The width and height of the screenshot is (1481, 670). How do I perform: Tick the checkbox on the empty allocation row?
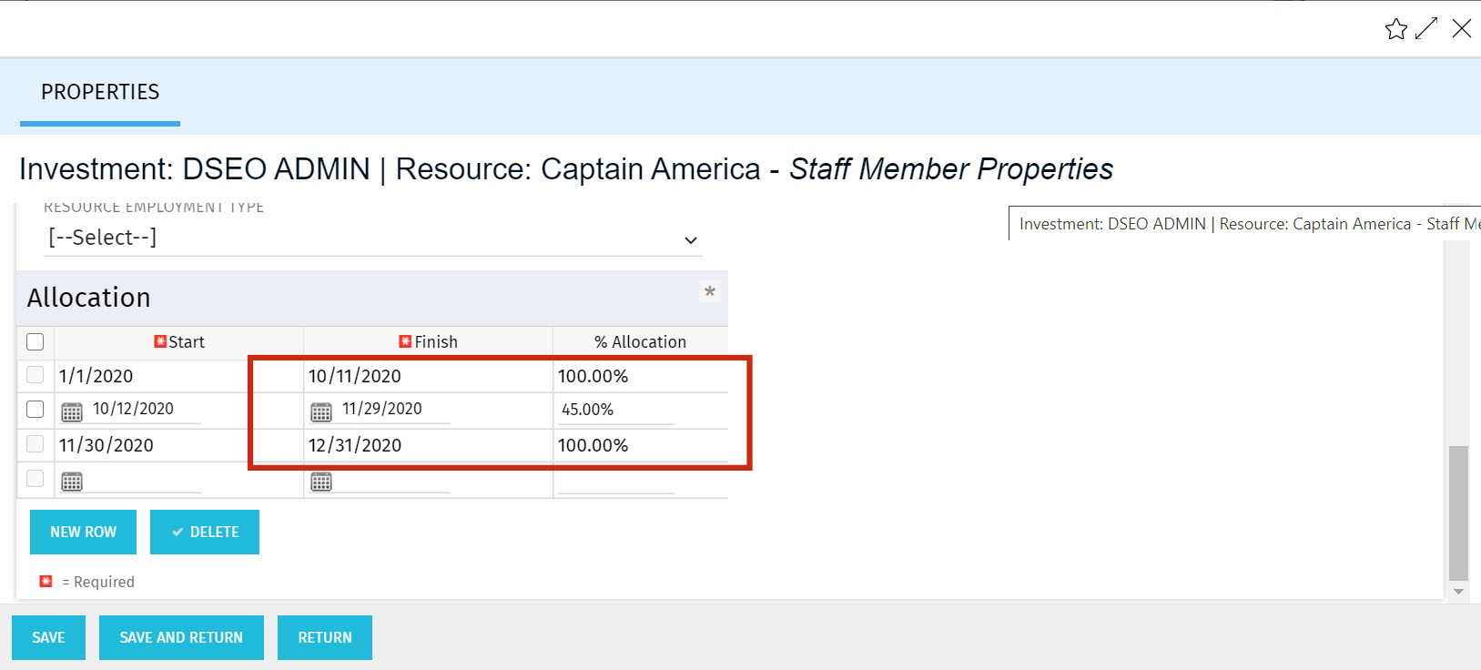(36, 478)
